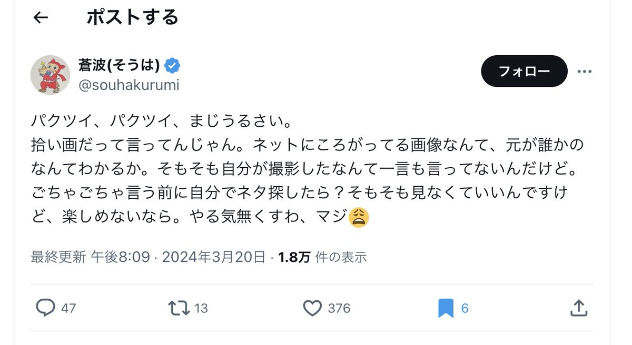Click the repost count 13
The height and width of the screenshot is (345, 632).
click(201, 308)
